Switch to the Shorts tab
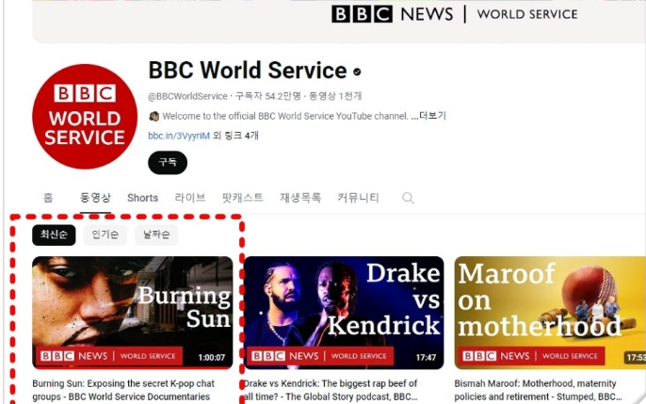 tap(142, 198)
